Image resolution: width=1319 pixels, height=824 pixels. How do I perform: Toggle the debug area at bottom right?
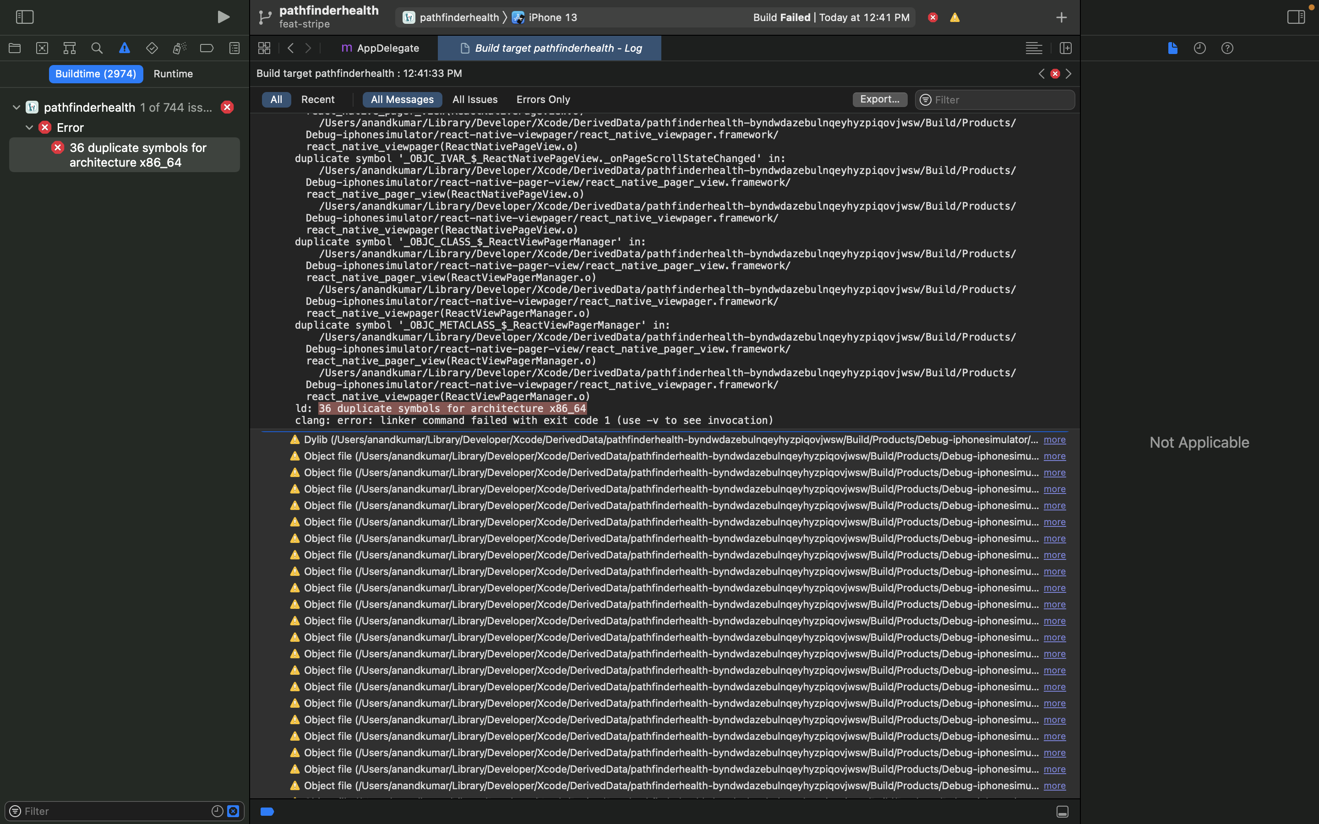[x=1062, y=812]
